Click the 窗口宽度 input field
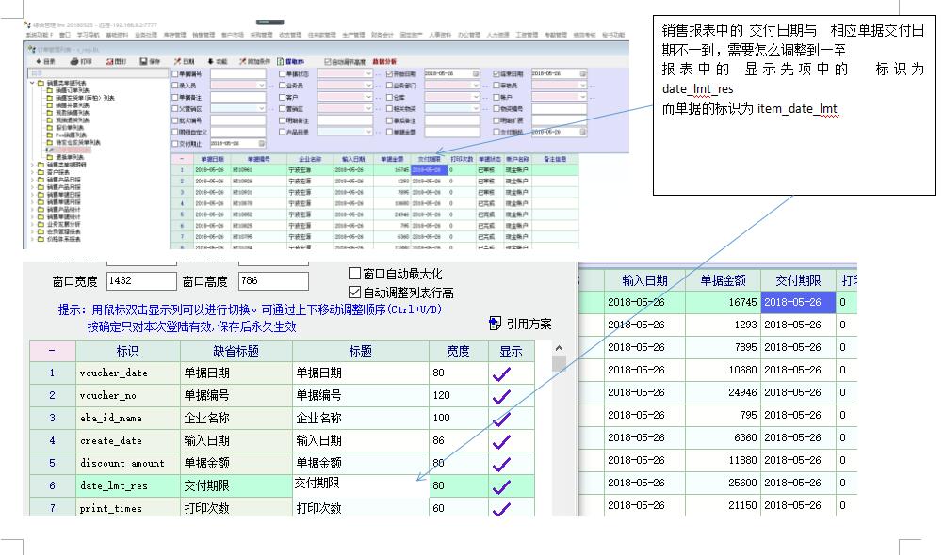944x555 pixels. 140,281
